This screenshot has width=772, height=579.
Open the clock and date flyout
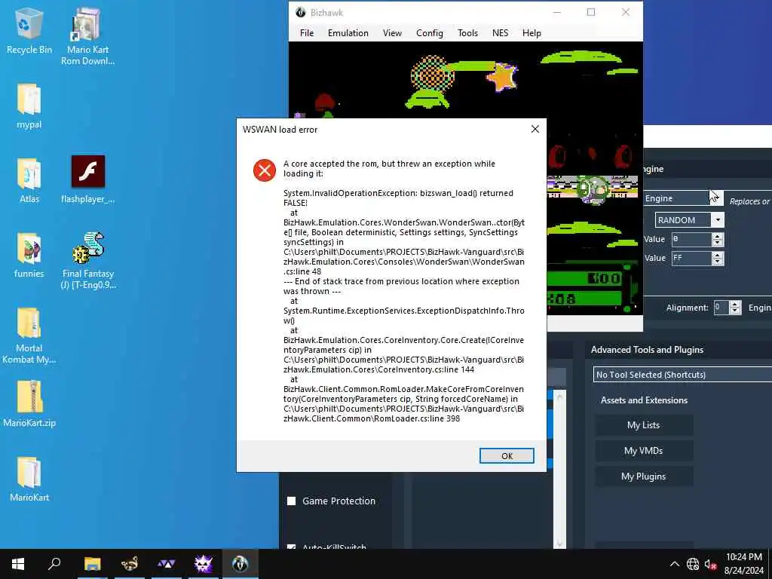point(744,564)
